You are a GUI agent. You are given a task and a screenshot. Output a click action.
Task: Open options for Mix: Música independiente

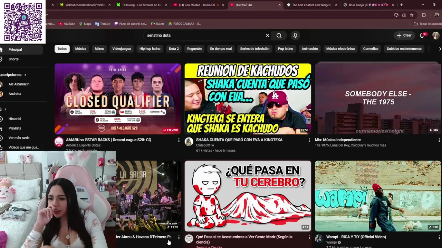439,140
